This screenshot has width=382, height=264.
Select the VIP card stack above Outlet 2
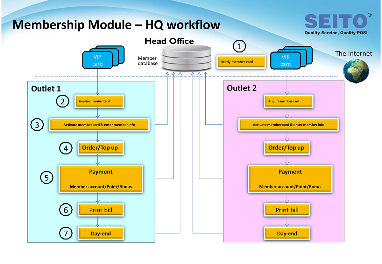click(291, 58)
